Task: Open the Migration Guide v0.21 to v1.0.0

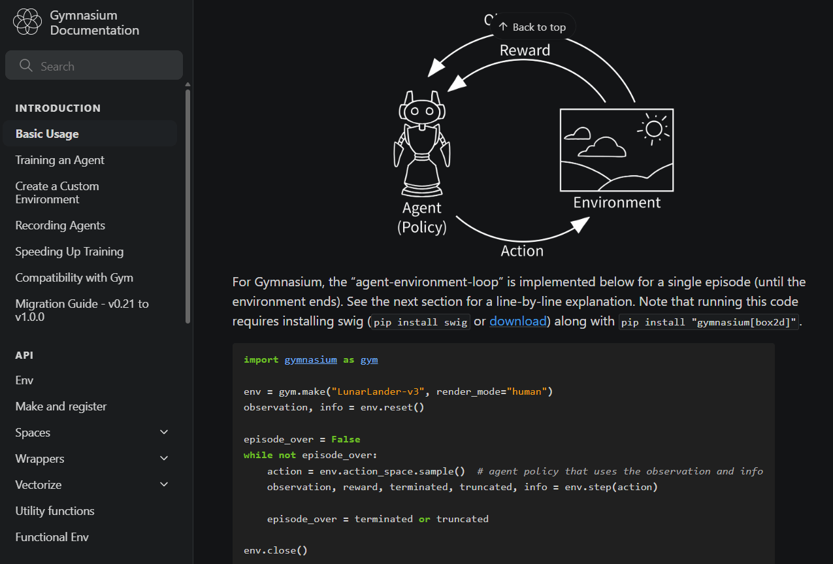Action: coord(82,310)
